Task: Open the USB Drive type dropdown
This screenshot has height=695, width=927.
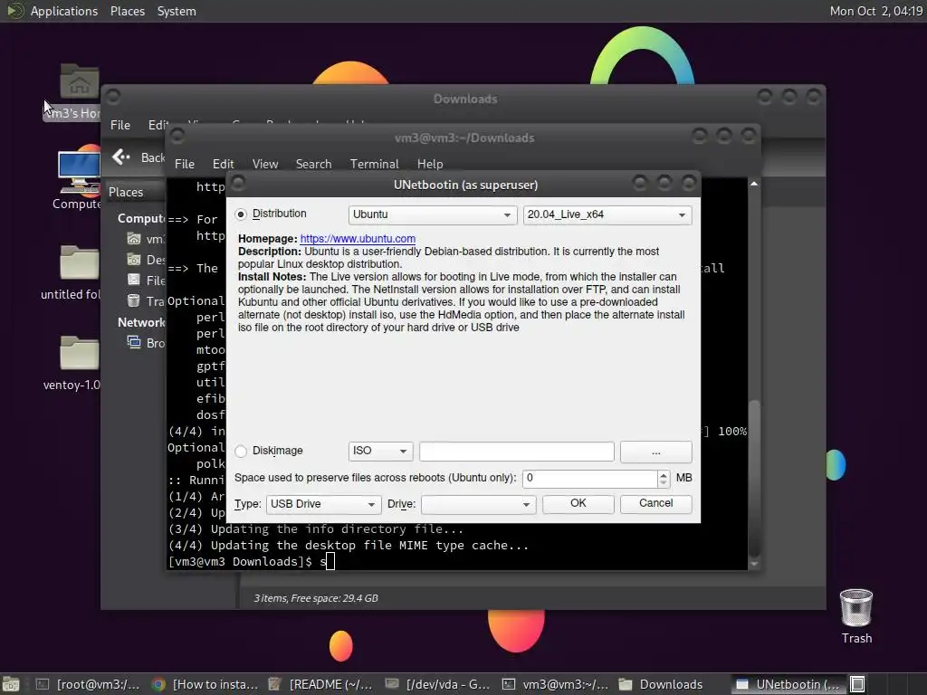Action: (x=323, y=504)
